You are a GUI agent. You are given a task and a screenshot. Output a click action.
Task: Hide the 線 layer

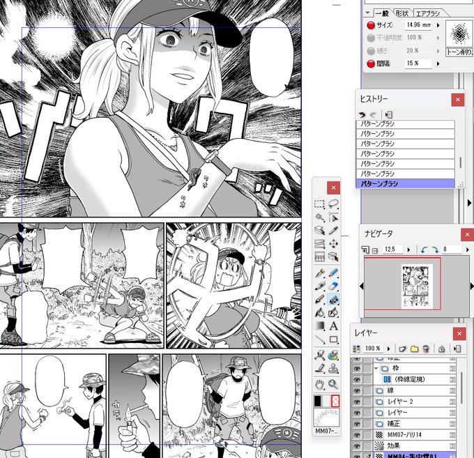point(357,390)
